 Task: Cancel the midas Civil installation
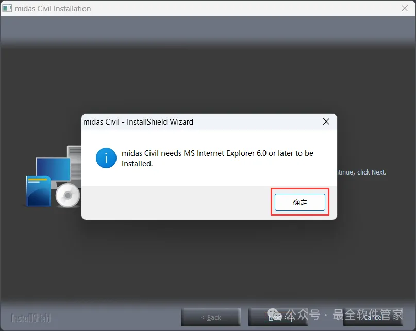(x=373, y=317)
